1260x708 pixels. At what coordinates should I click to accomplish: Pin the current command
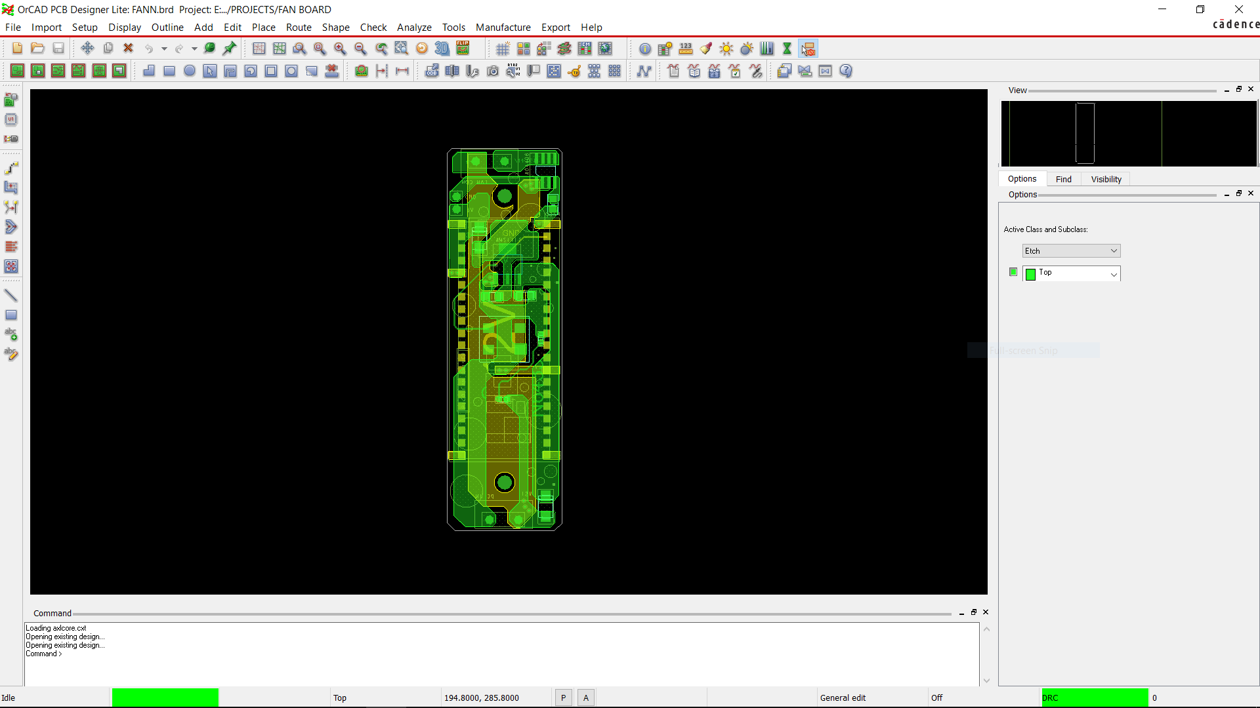click(230, 49)
